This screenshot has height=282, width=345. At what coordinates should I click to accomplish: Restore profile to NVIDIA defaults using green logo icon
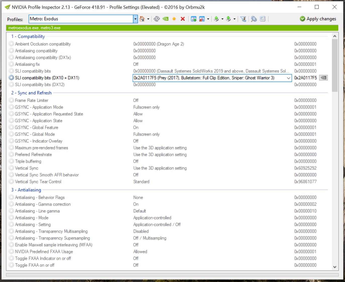click(165, 19)
